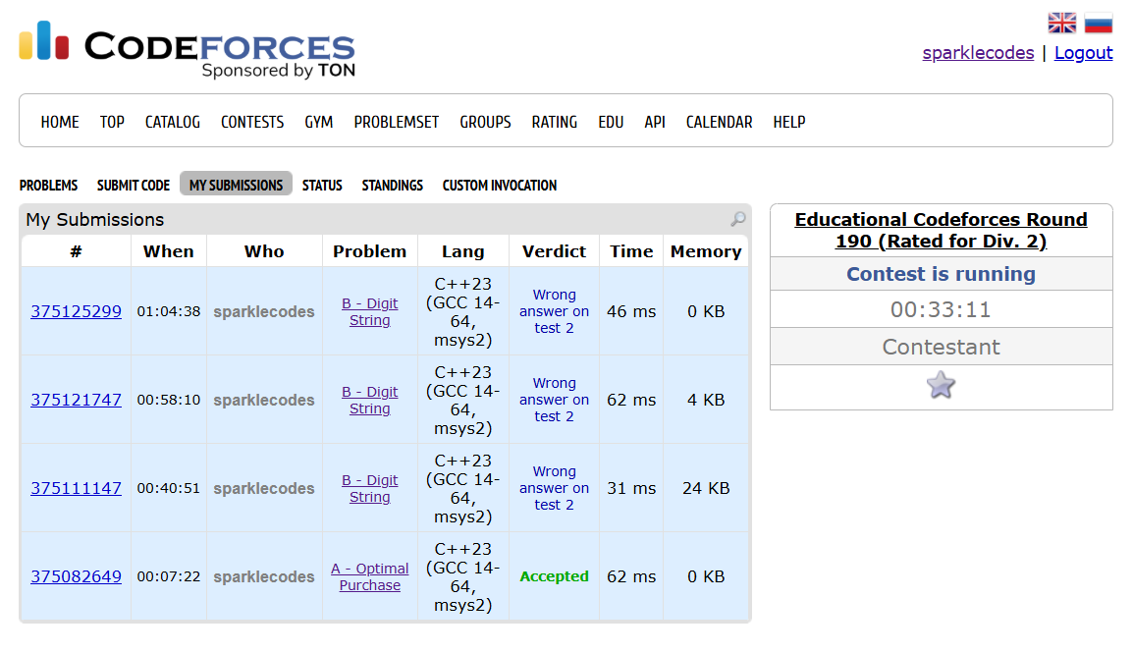Click the Logout link
The height and width of the screenshot is (653, 1132).
click(1083, 53)
